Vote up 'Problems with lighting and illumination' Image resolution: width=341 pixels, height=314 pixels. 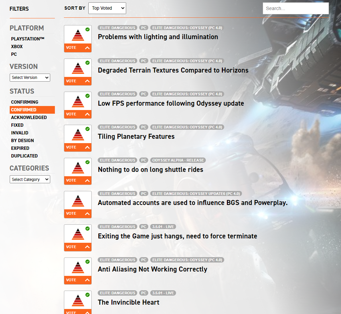coord(78,48)
